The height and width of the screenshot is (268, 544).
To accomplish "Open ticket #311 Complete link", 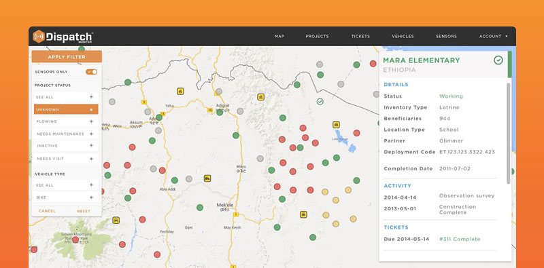I will pos(460,240).
